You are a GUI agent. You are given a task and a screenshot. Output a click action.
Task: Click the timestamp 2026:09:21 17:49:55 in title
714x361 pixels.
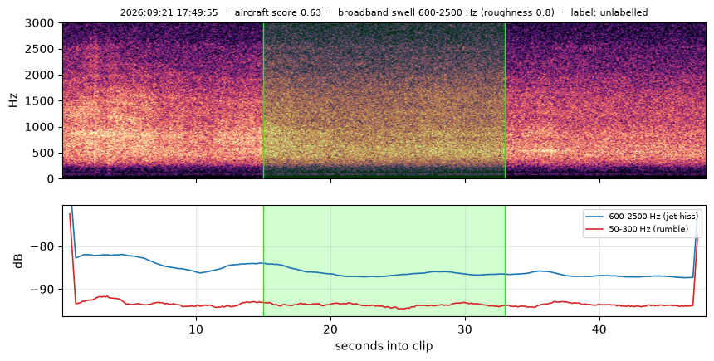(169, 12)
